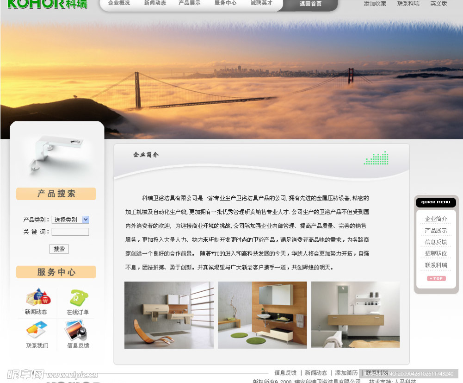Open the 企业概况 menu item
463x383 pixels.
(x=119, y=3)
